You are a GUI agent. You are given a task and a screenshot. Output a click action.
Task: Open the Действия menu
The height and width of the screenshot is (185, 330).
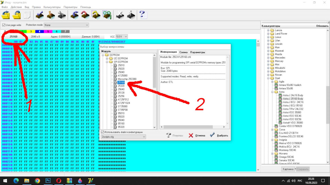(x=16, y=7)
